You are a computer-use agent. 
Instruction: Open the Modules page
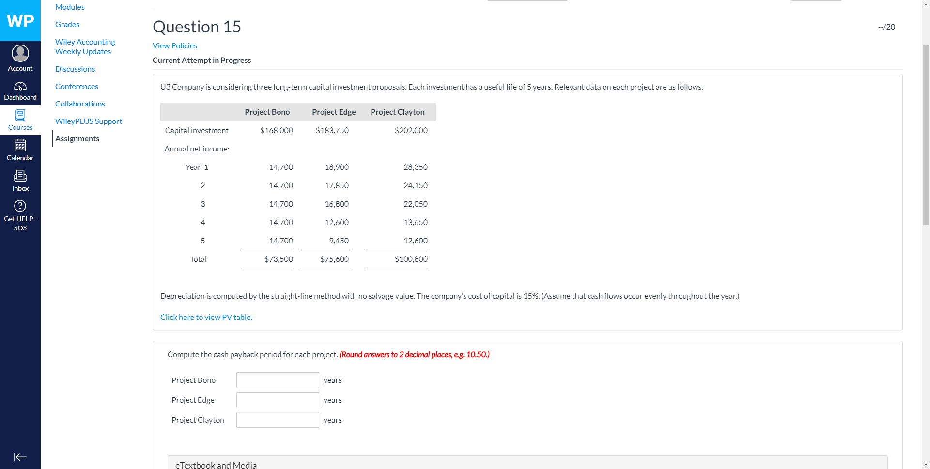coord(70,7)
